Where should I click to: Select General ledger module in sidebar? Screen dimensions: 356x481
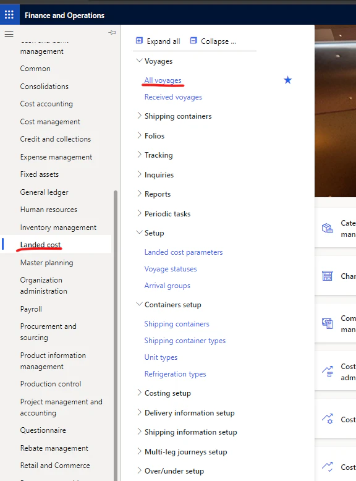click(x=44, y=192)
